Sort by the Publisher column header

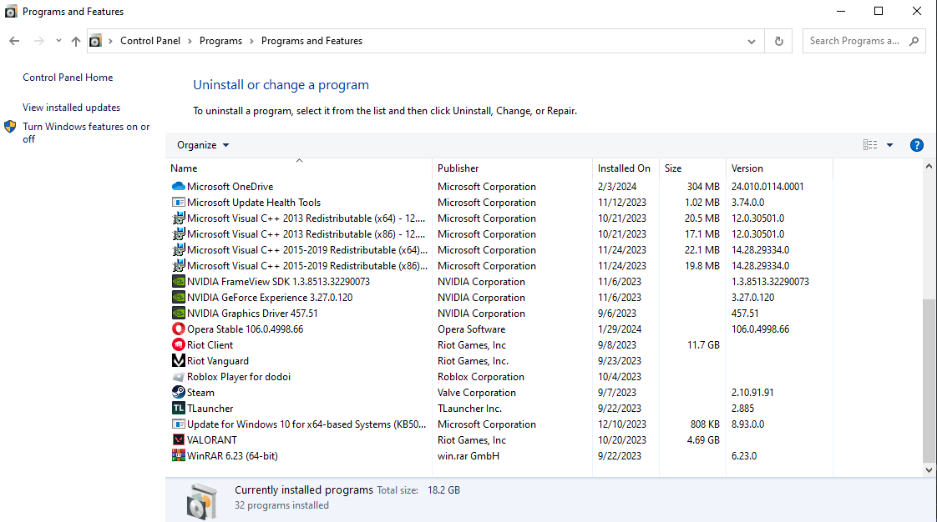pyautogui.click(x=512, y=168)
